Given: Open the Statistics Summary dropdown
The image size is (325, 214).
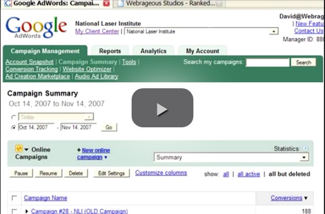Looking at the screenshot, I should (x=304, y=158).
